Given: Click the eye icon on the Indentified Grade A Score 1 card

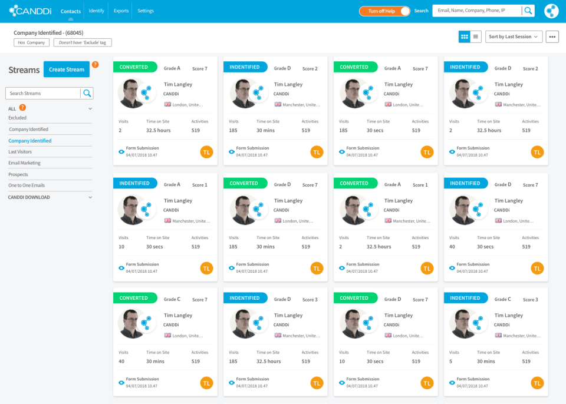Looking at the screenshot, I should (121, 268).
